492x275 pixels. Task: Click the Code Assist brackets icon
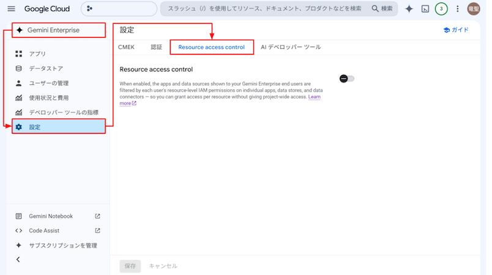click(19, 230)
